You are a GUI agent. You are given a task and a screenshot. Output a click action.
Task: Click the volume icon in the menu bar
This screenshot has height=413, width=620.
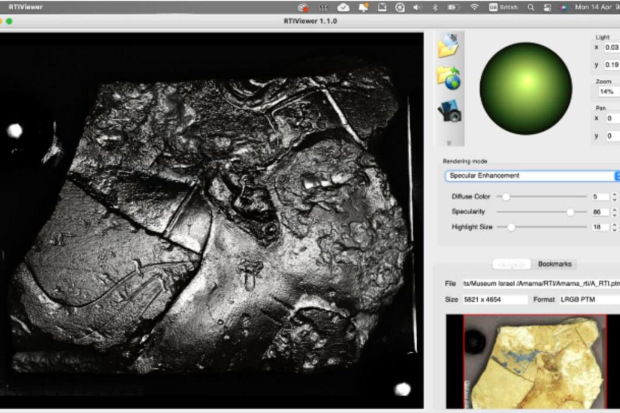pos(417,7)
